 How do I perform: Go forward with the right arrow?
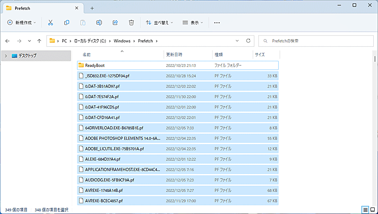[19, 41]
